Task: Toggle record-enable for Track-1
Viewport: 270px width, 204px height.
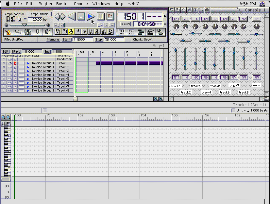Action: click(15, 63)
